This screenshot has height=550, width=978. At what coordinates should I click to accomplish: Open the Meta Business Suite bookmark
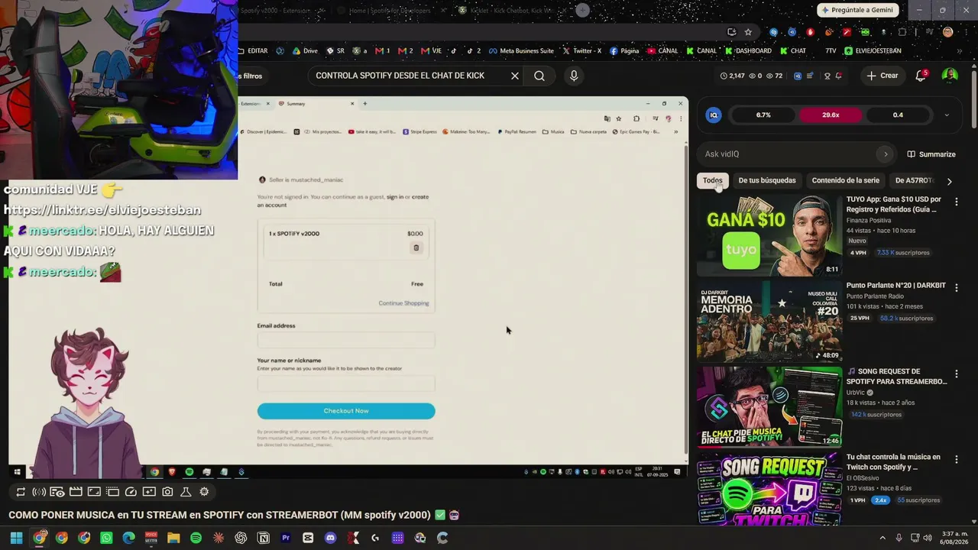pyautogui.click(x=521, y=51)
